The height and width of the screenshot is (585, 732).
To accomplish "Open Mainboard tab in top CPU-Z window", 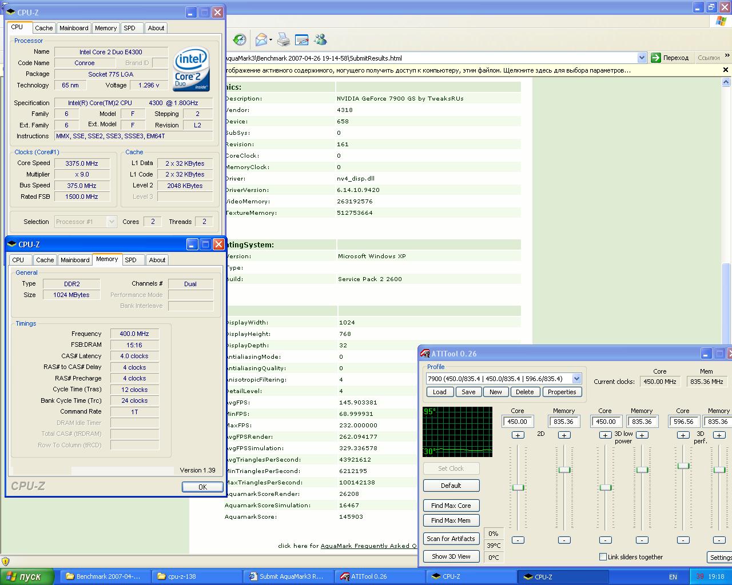I will (x=74, y=28).
